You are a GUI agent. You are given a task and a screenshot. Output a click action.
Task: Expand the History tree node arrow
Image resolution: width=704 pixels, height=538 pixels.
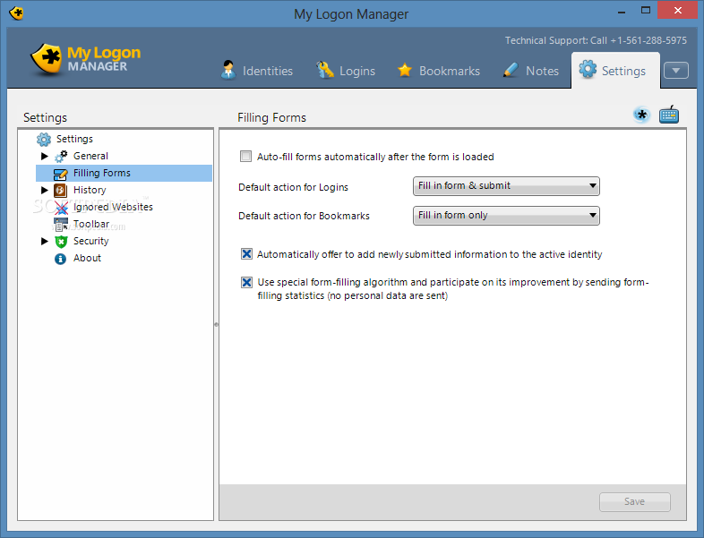coord(45,191)
